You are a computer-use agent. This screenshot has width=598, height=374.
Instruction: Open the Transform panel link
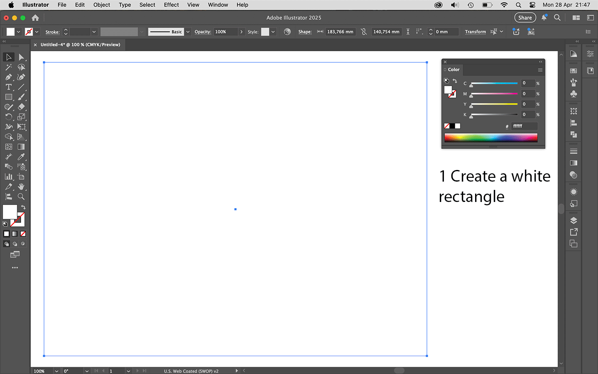tap(475, 32)
